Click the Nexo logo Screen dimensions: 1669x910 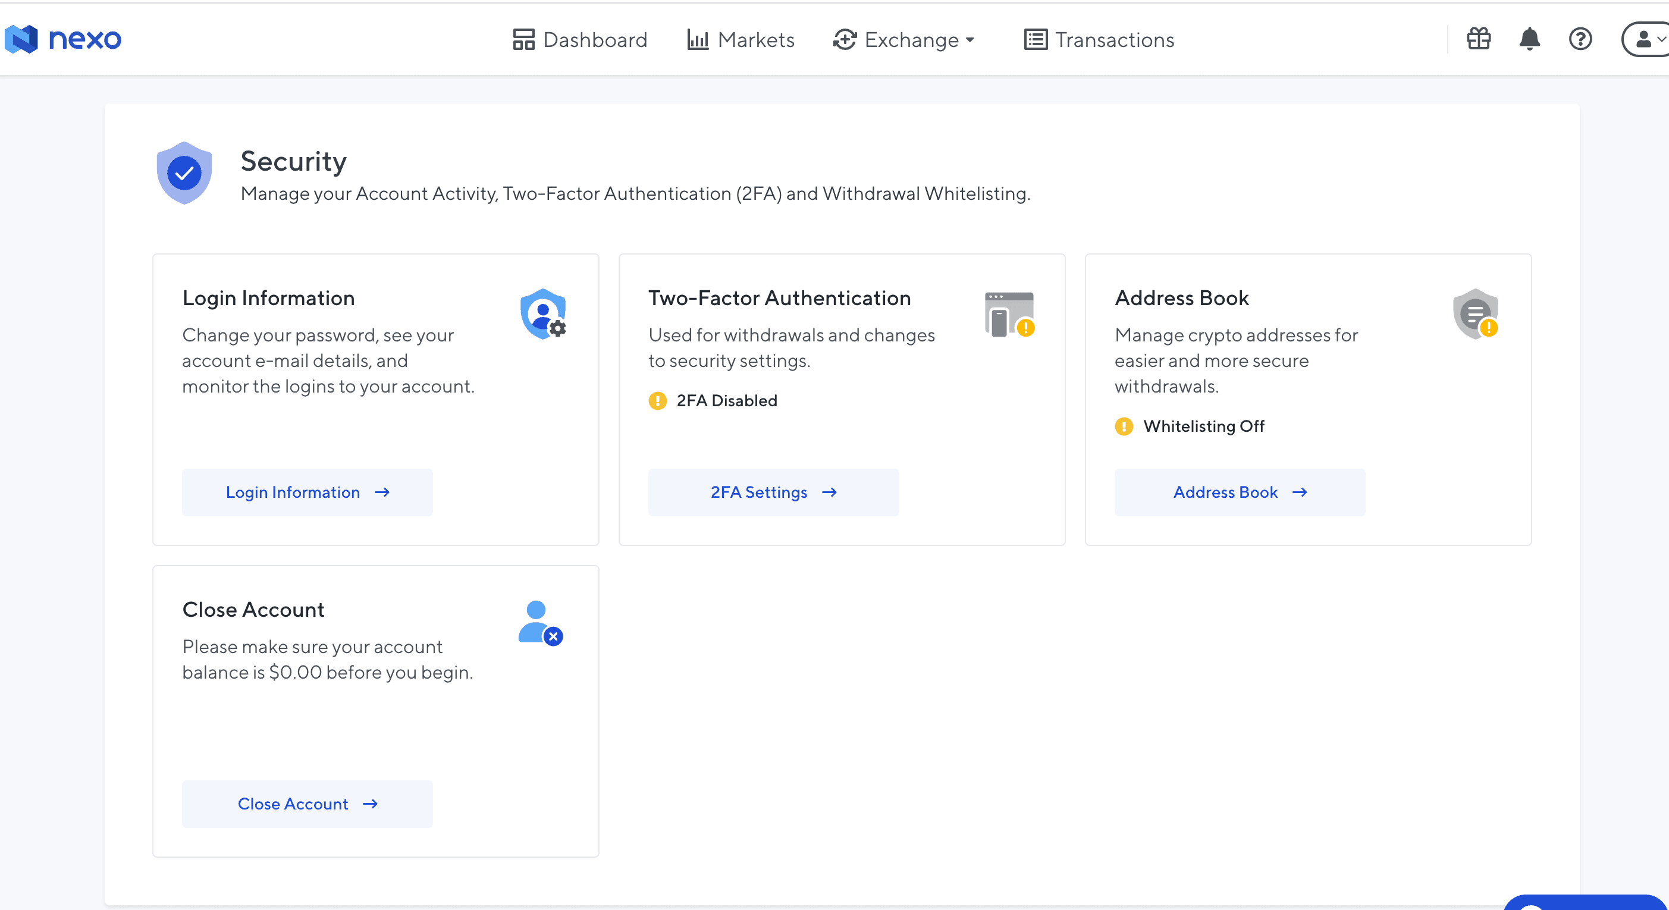coord(63,39)
